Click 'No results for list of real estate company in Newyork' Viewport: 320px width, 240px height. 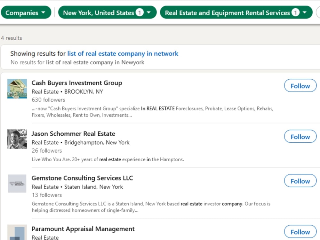tap(77, 62)
